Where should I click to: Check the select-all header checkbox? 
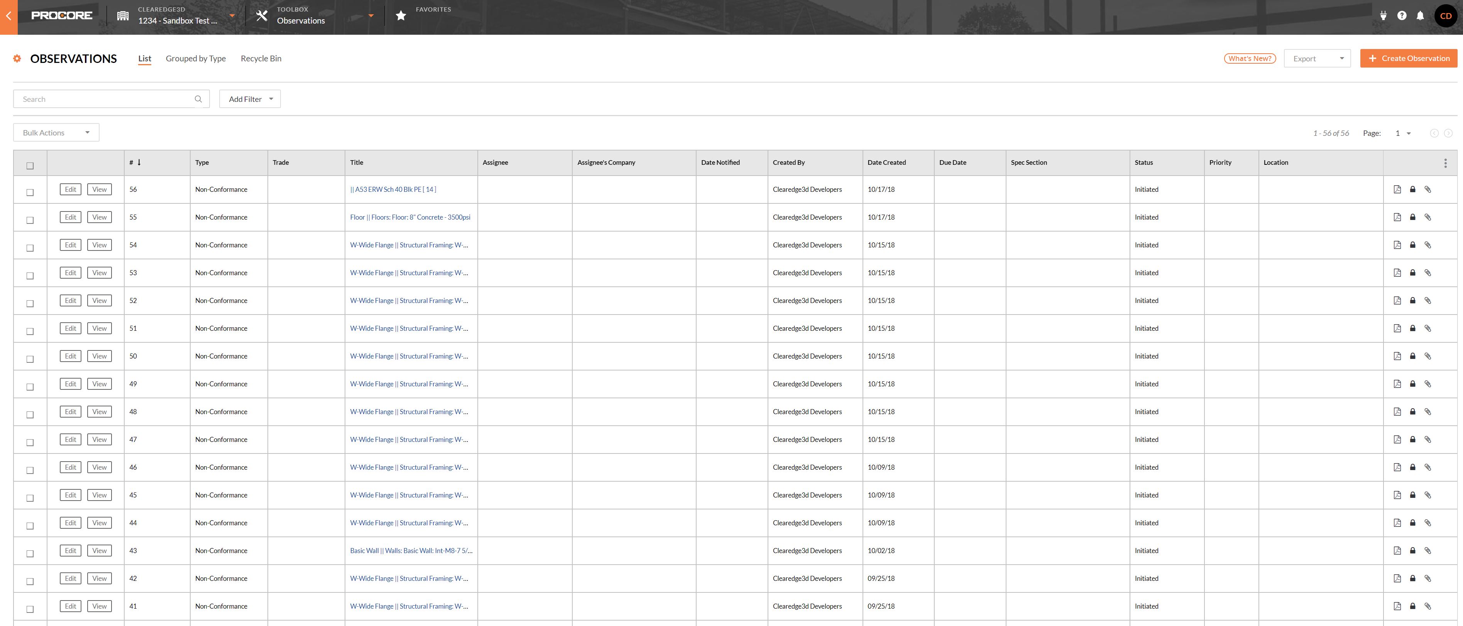click(30, 166)
